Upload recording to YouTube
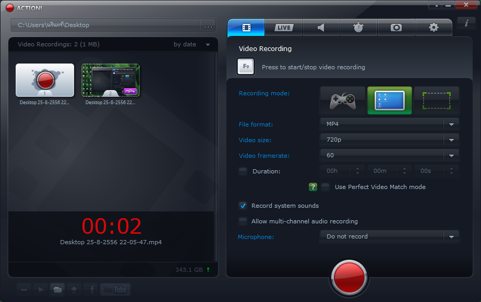This screenshot has width=481, height=302. click(115, 290)
